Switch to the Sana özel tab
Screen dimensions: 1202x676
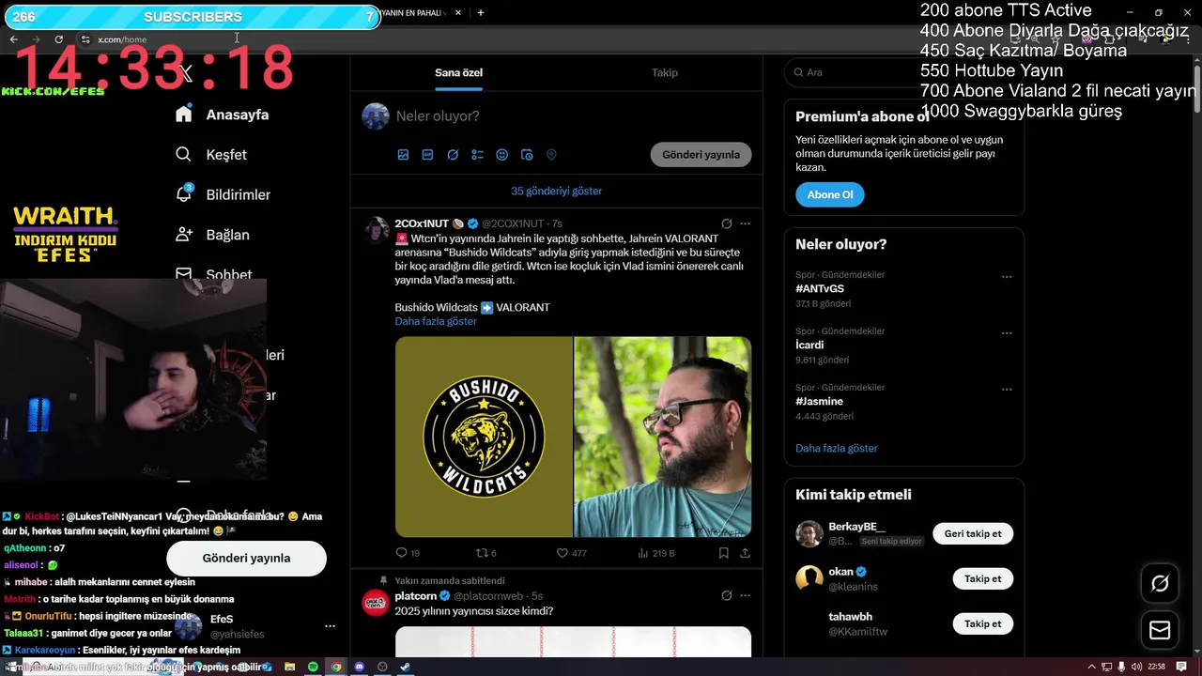458,72
